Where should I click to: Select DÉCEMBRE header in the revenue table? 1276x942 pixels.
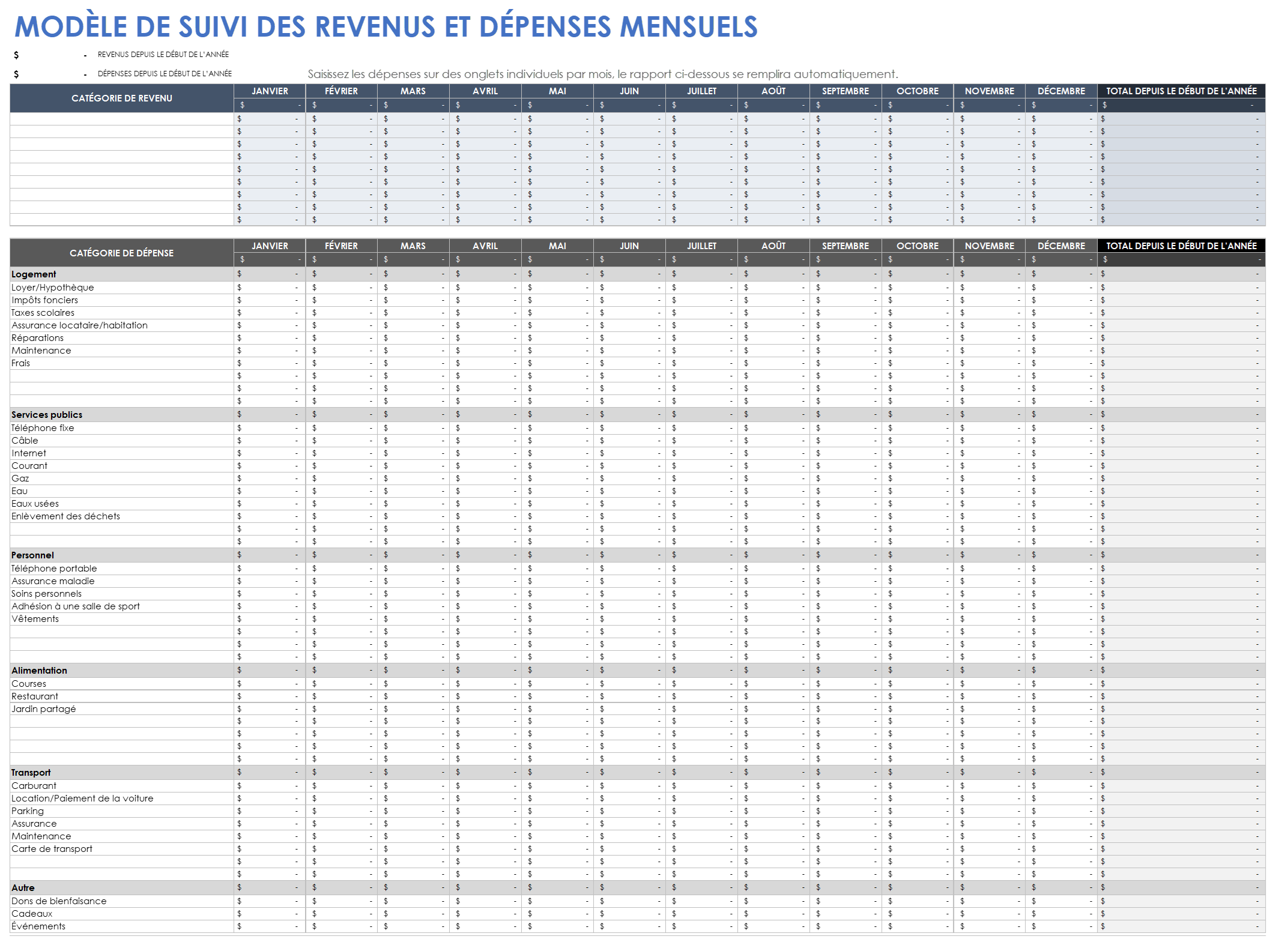point(1061,91)
